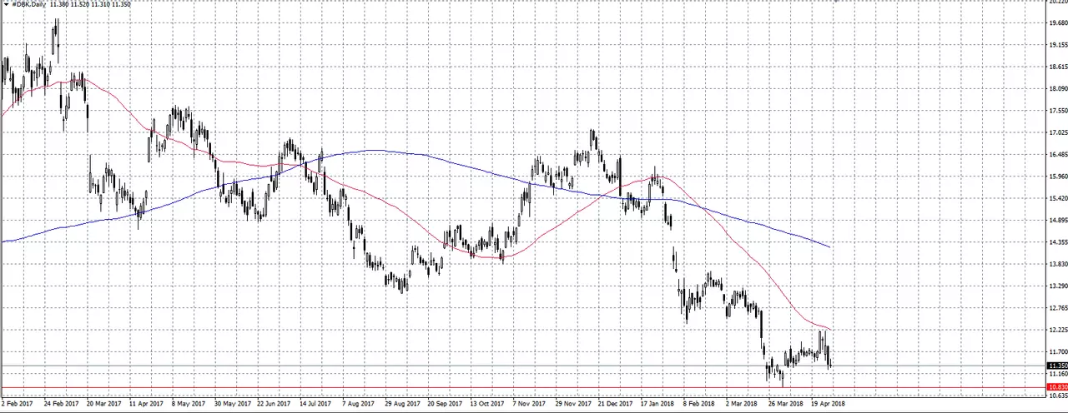Select the red horizontal line at 10.830

(523, 388)
